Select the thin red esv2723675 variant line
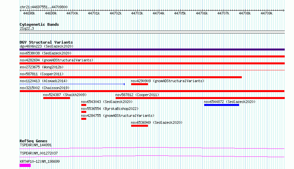The image size is (294, 169). (x=152, y=70)
